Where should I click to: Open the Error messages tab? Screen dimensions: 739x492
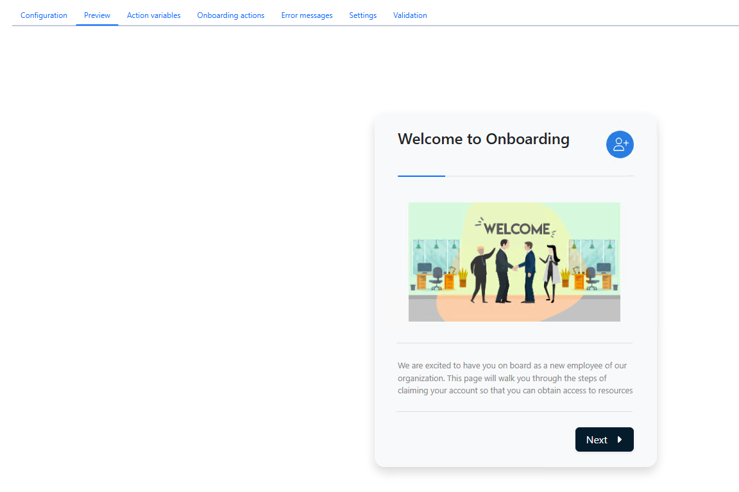[307, 15]
